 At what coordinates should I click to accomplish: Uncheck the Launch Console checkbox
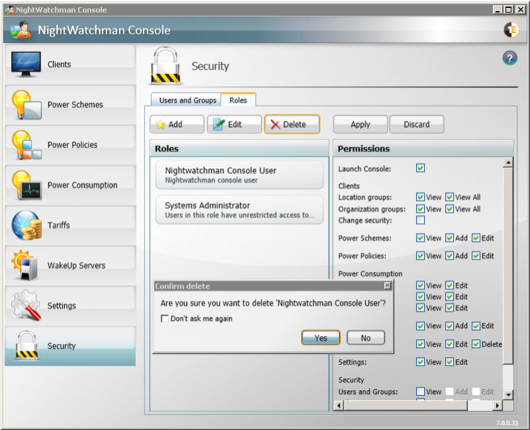(421, 168)
